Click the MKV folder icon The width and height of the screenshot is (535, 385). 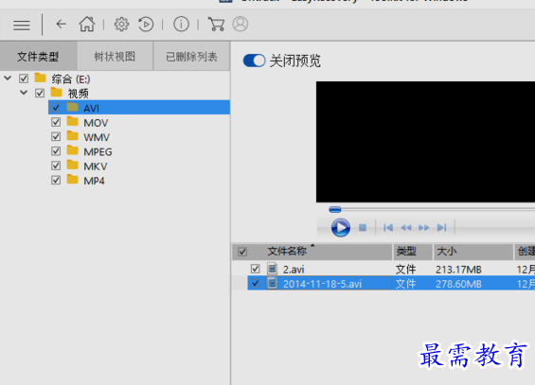72,166
